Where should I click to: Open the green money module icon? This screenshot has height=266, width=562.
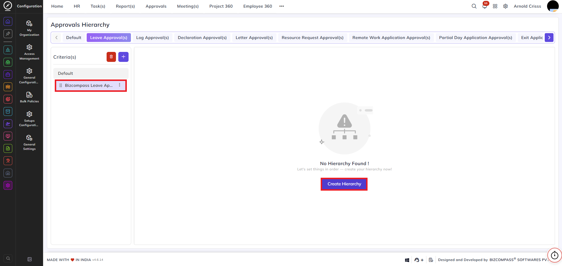click(x=8, y=62)
